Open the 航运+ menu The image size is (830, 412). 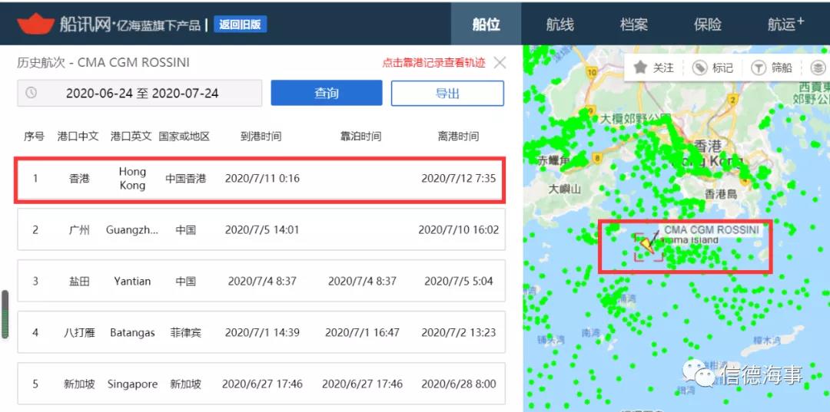[x=785, y=25]
